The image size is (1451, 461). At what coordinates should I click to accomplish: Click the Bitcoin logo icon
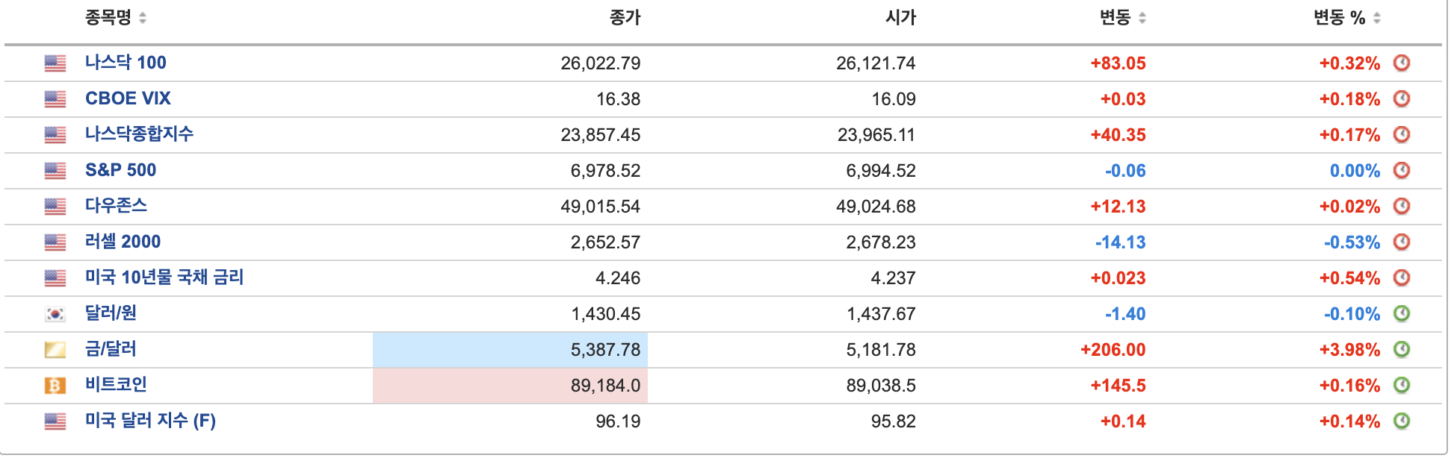point(55,386)
